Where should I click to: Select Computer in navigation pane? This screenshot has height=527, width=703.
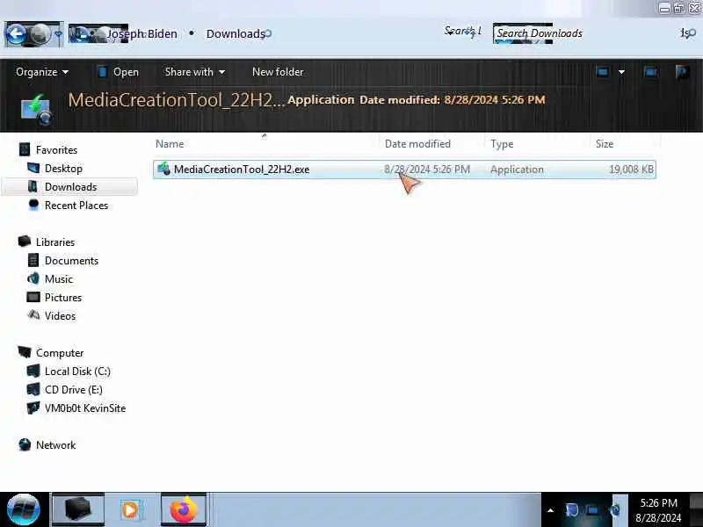pyautogui.click(x=60, y=353)
